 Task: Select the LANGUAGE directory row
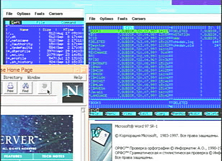click(130, 95)
